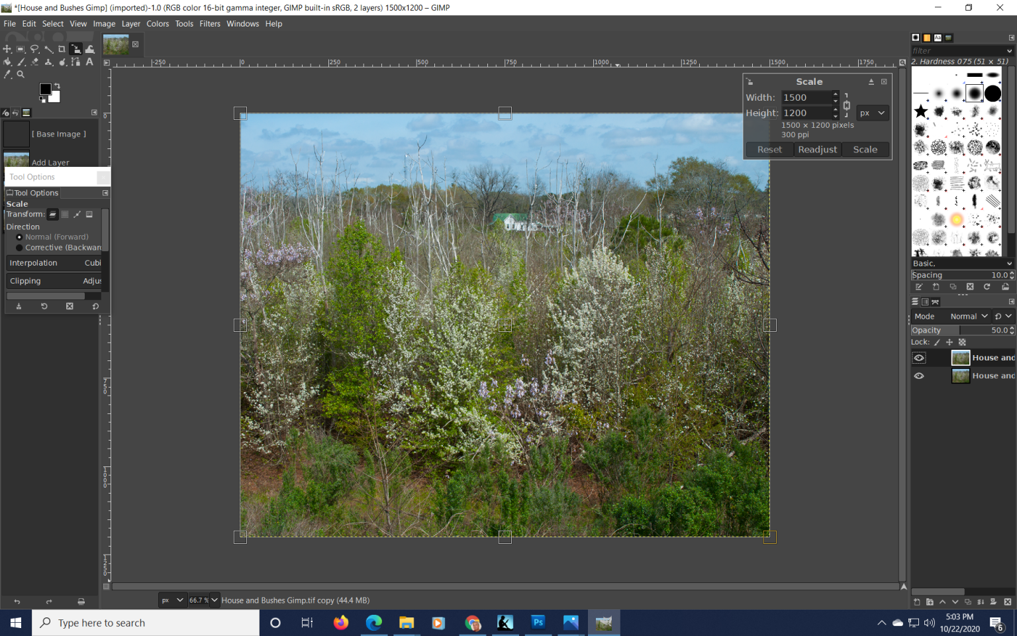The image size is (1017, 636).
Task: Select the Crop tool
Action: coord(62,48)
